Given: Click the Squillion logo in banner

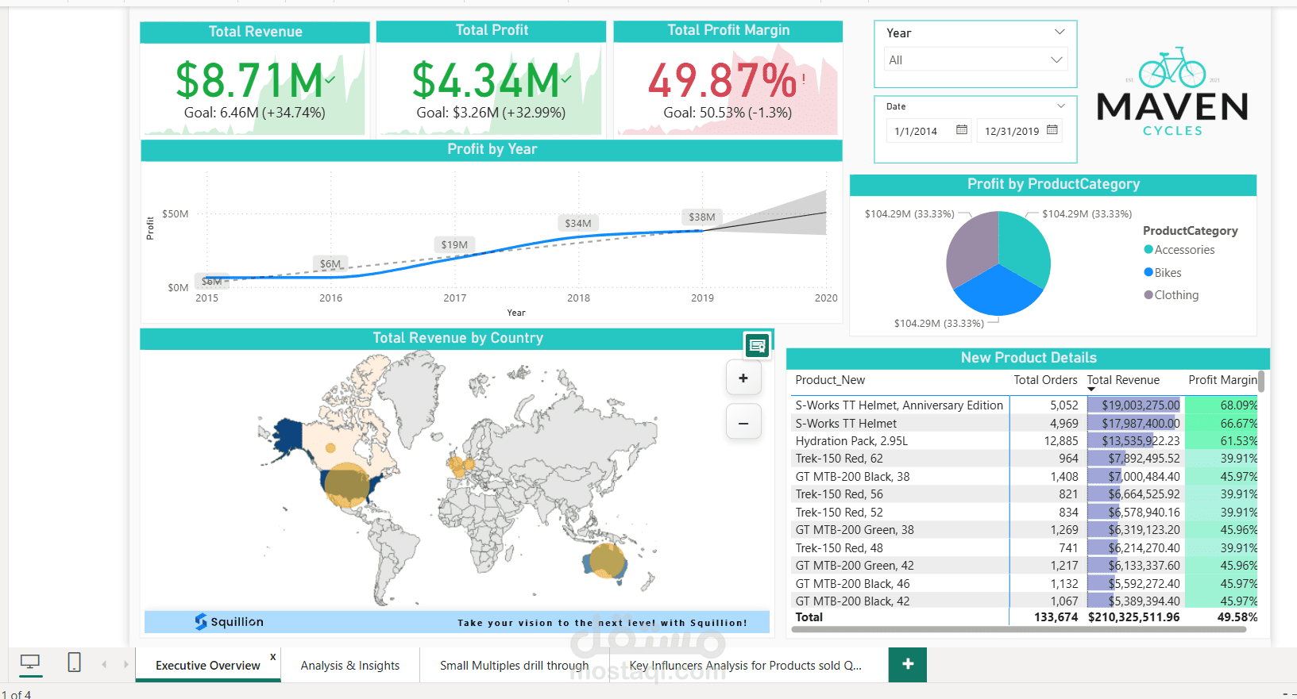Looking at the screenshot, I should [229, 621].
